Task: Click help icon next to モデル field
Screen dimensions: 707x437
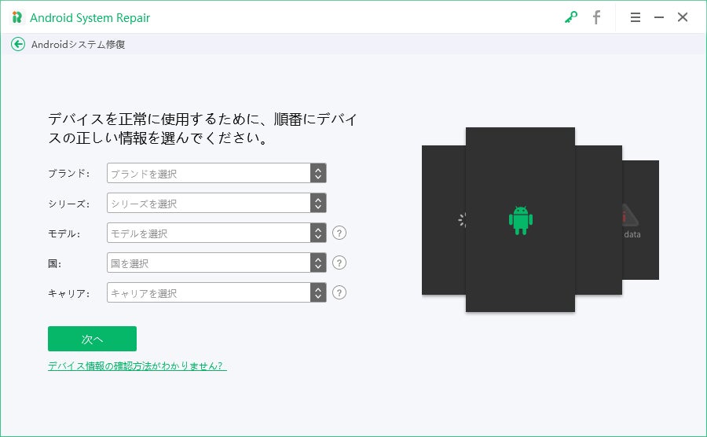Action: click(339, 233)
